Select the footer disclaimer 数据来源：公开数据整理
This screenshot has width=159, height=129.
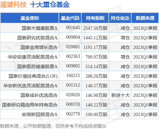coord(25,126)
